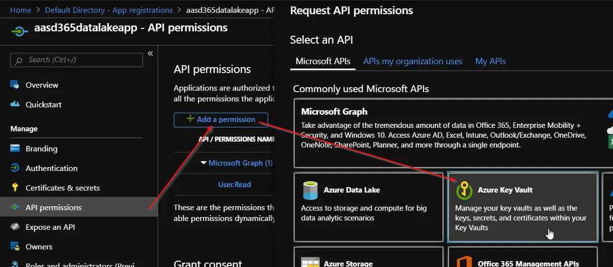Open Default Directory - App registrations breadcrumb
Viewport: 613px width, 267px height.
(109, 10)
